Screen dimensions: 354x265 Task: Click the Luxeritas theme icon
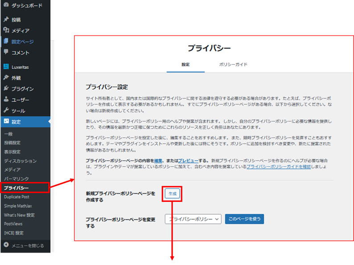(x=6, y=67)
